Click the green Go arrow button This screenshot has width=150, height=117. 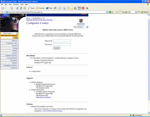pos(110,12)
